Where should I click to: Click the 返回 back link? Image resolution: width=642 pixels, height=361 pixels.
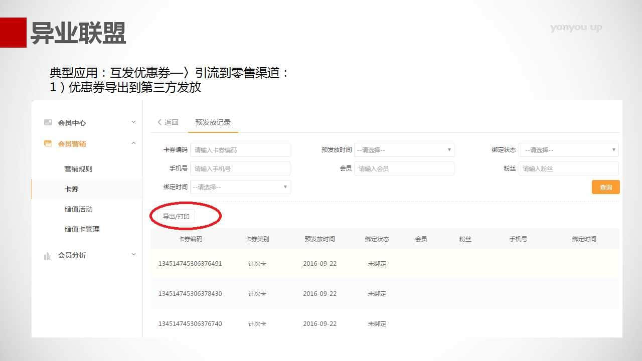tap(168, 122)
